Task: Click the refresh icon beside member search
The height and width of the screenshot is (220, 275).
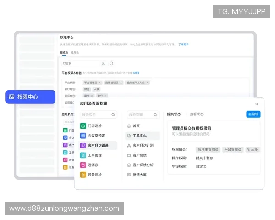Action: point(111,63)
